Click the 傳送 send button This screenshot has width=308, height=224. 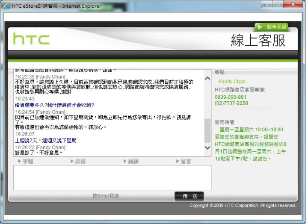pyautogui.click(x=189, y=196)
